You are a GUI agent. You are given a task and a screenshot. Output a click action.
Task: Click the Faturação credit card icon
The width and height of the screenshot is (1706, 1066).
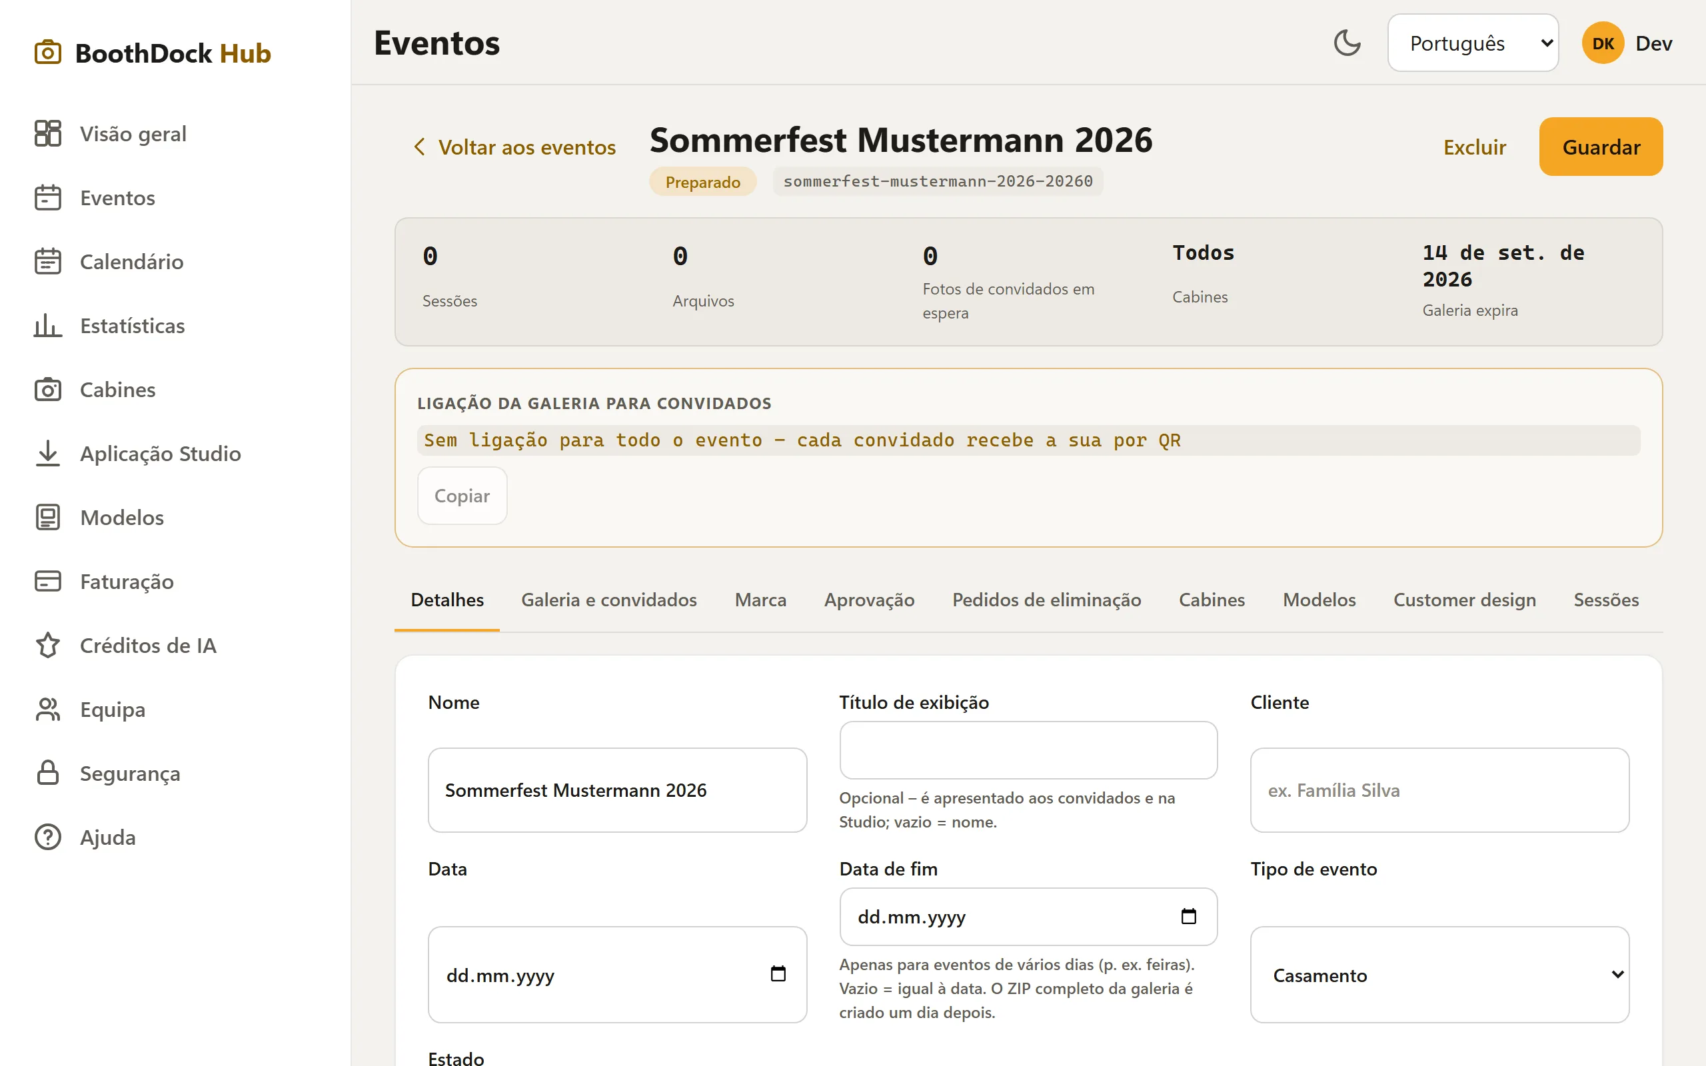coord(48,581)
